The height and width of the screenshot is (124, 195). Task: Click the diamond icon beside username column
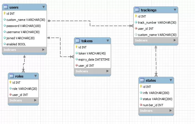tap(5, 32)
